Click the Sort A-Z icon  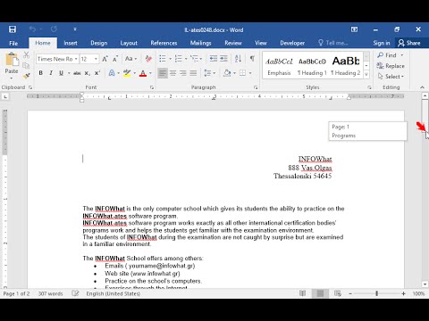(238, 59)
